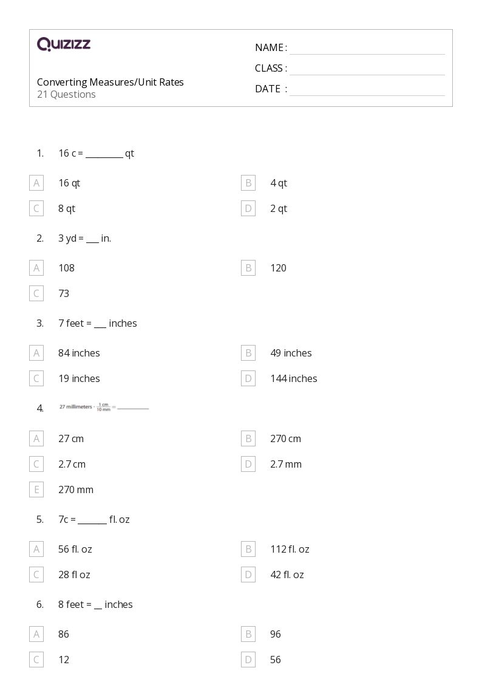Select box B for 120
The image size is (482, 682).
[248, 268]
